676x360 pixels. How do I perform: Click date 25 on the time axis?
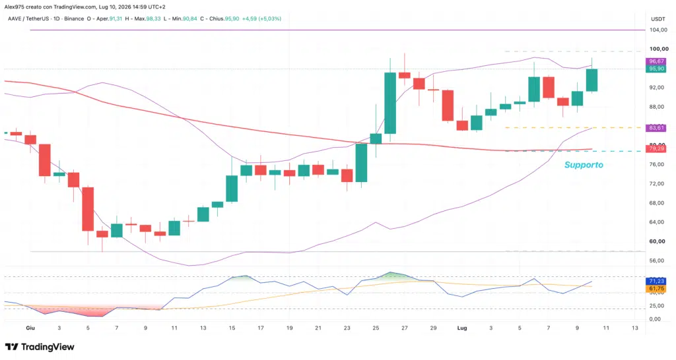pos(376,328)
